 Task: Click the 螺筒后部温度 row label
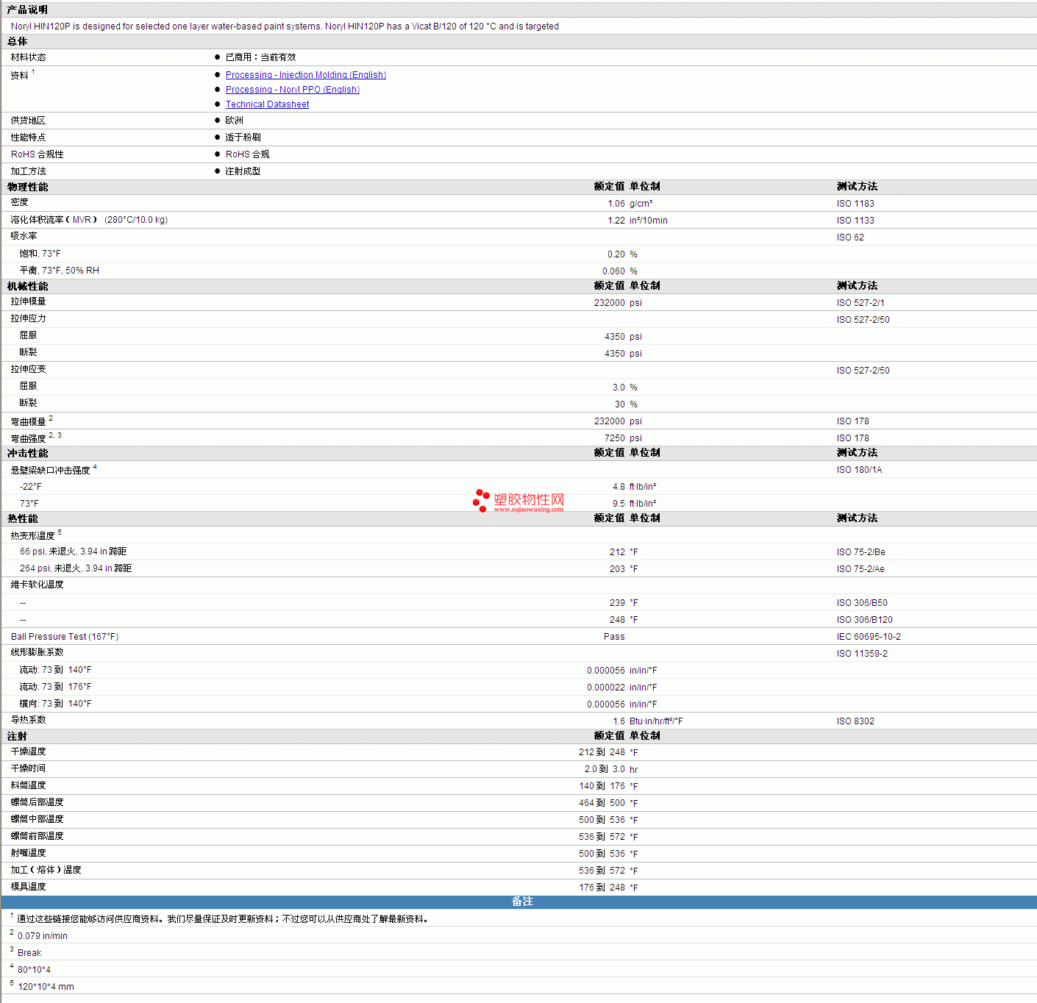coord(37,802)
